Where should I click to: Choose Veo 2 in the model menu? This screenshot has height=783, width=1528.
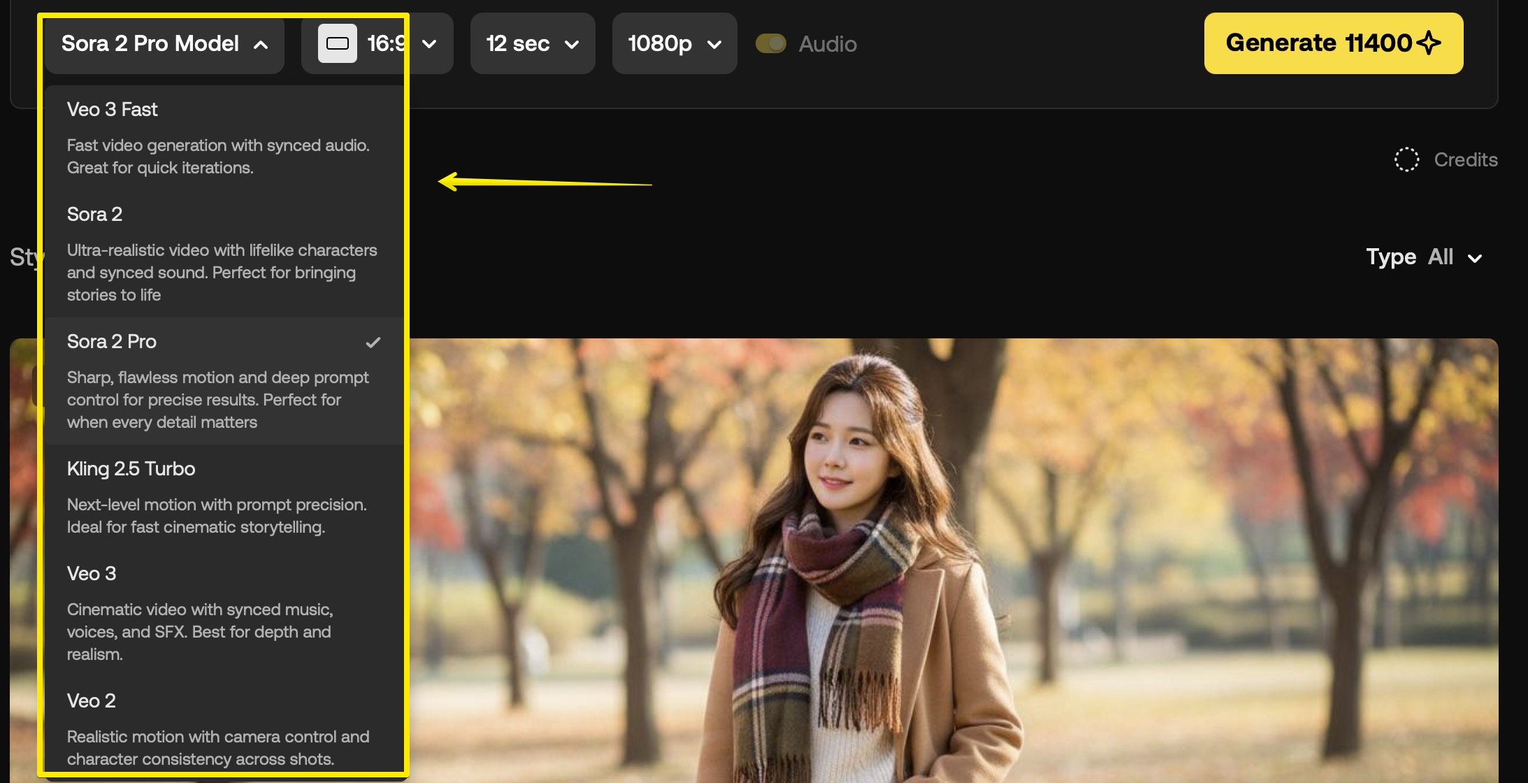(92, 701)
